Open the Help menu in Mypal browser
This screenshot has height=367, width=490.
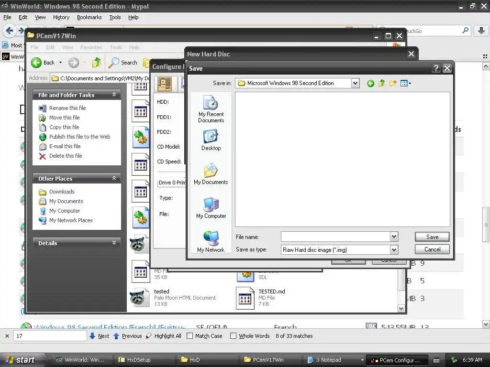pyautogui.click(x=133, y=17)
